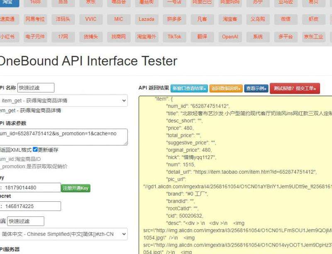Click the "API 返回结果" label
The width and height of the screenshot is (332, 254).
point(154,88)
